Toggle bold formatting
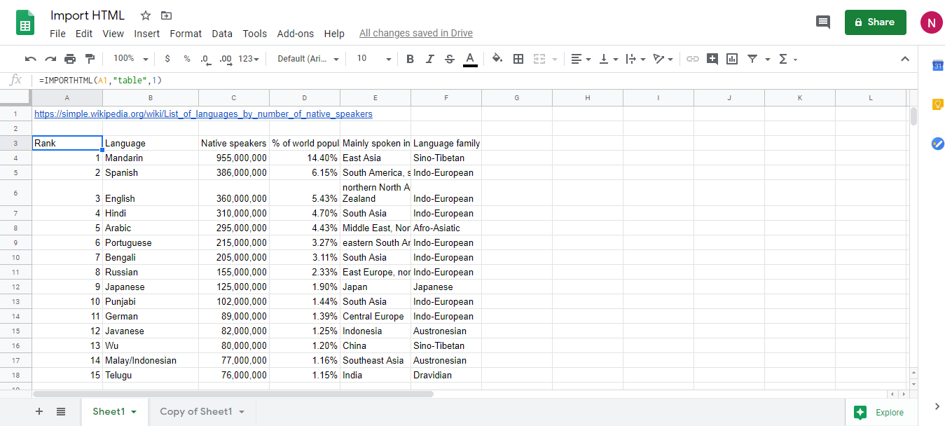The image size is (945, 426). point(411,59)
